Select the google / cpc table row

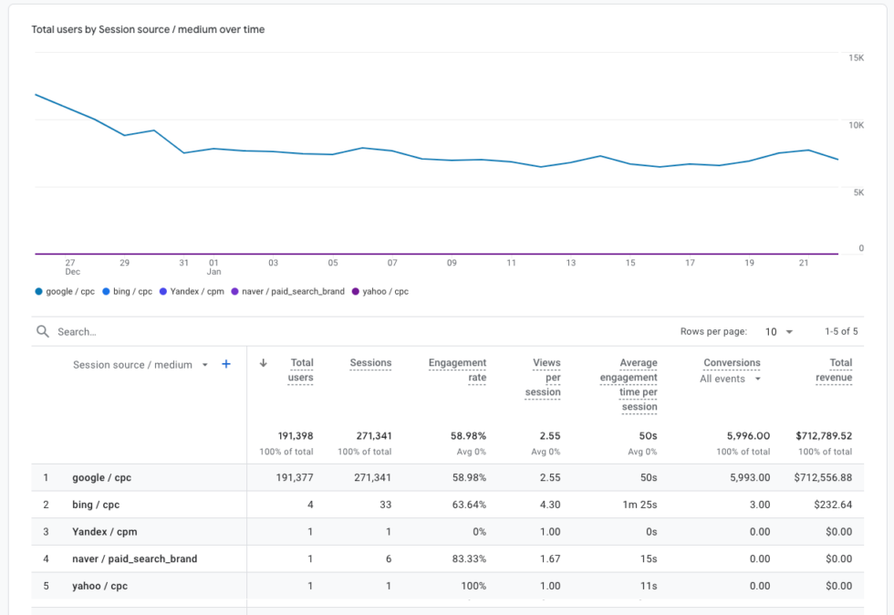point(100,477)
